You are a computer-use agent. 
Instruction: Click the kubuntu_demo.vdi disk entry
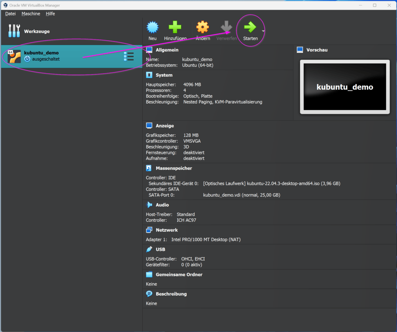click(x=242, y=195)
